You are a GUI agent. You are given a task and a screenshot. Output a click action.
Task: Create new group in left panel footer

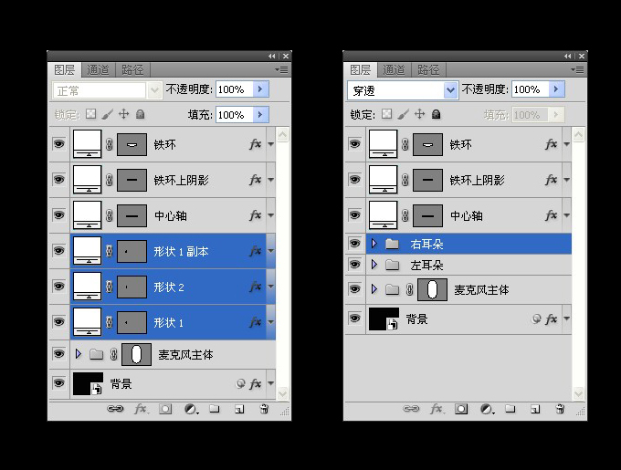point(215,409)
